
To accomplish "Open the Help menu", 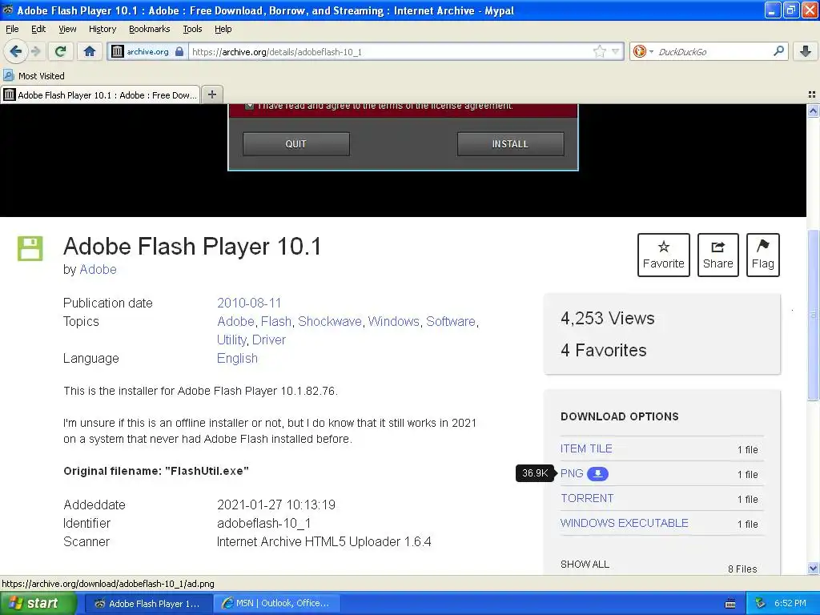I will pyautogui.click(x=223, y=29).
